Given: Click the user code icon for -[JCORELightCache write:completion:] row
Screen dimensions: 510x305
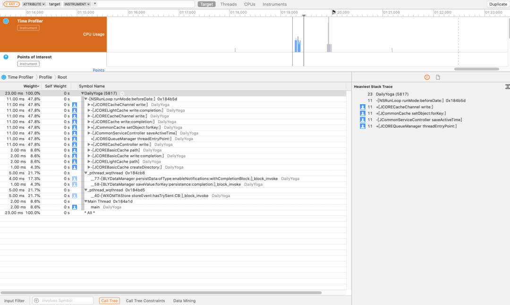Looking at the screenshot, I should click(x=75, y=110).
